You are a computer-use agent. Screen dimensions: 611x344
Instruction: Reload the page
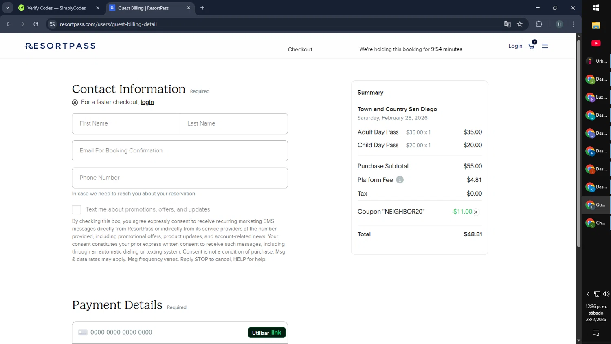coord(36,24)
